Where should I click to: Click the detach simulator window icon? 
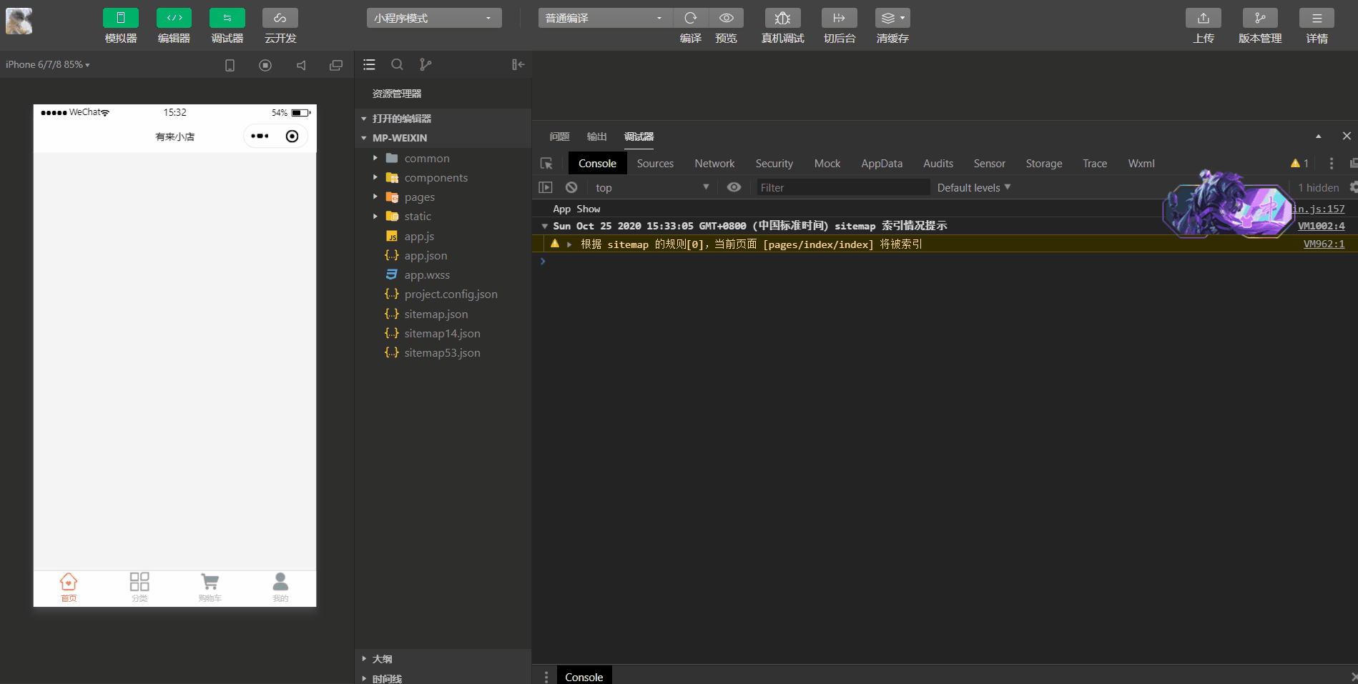(336, 65)
